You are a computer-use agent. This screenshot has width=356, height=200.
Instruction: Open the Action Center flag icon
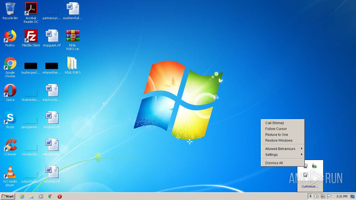click(x=330, y=196)
